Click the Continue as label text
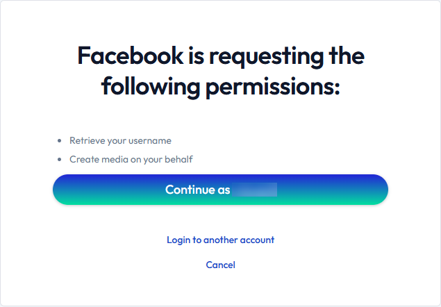441x307 pixels. pyautogui.click(x=197, y=190)
